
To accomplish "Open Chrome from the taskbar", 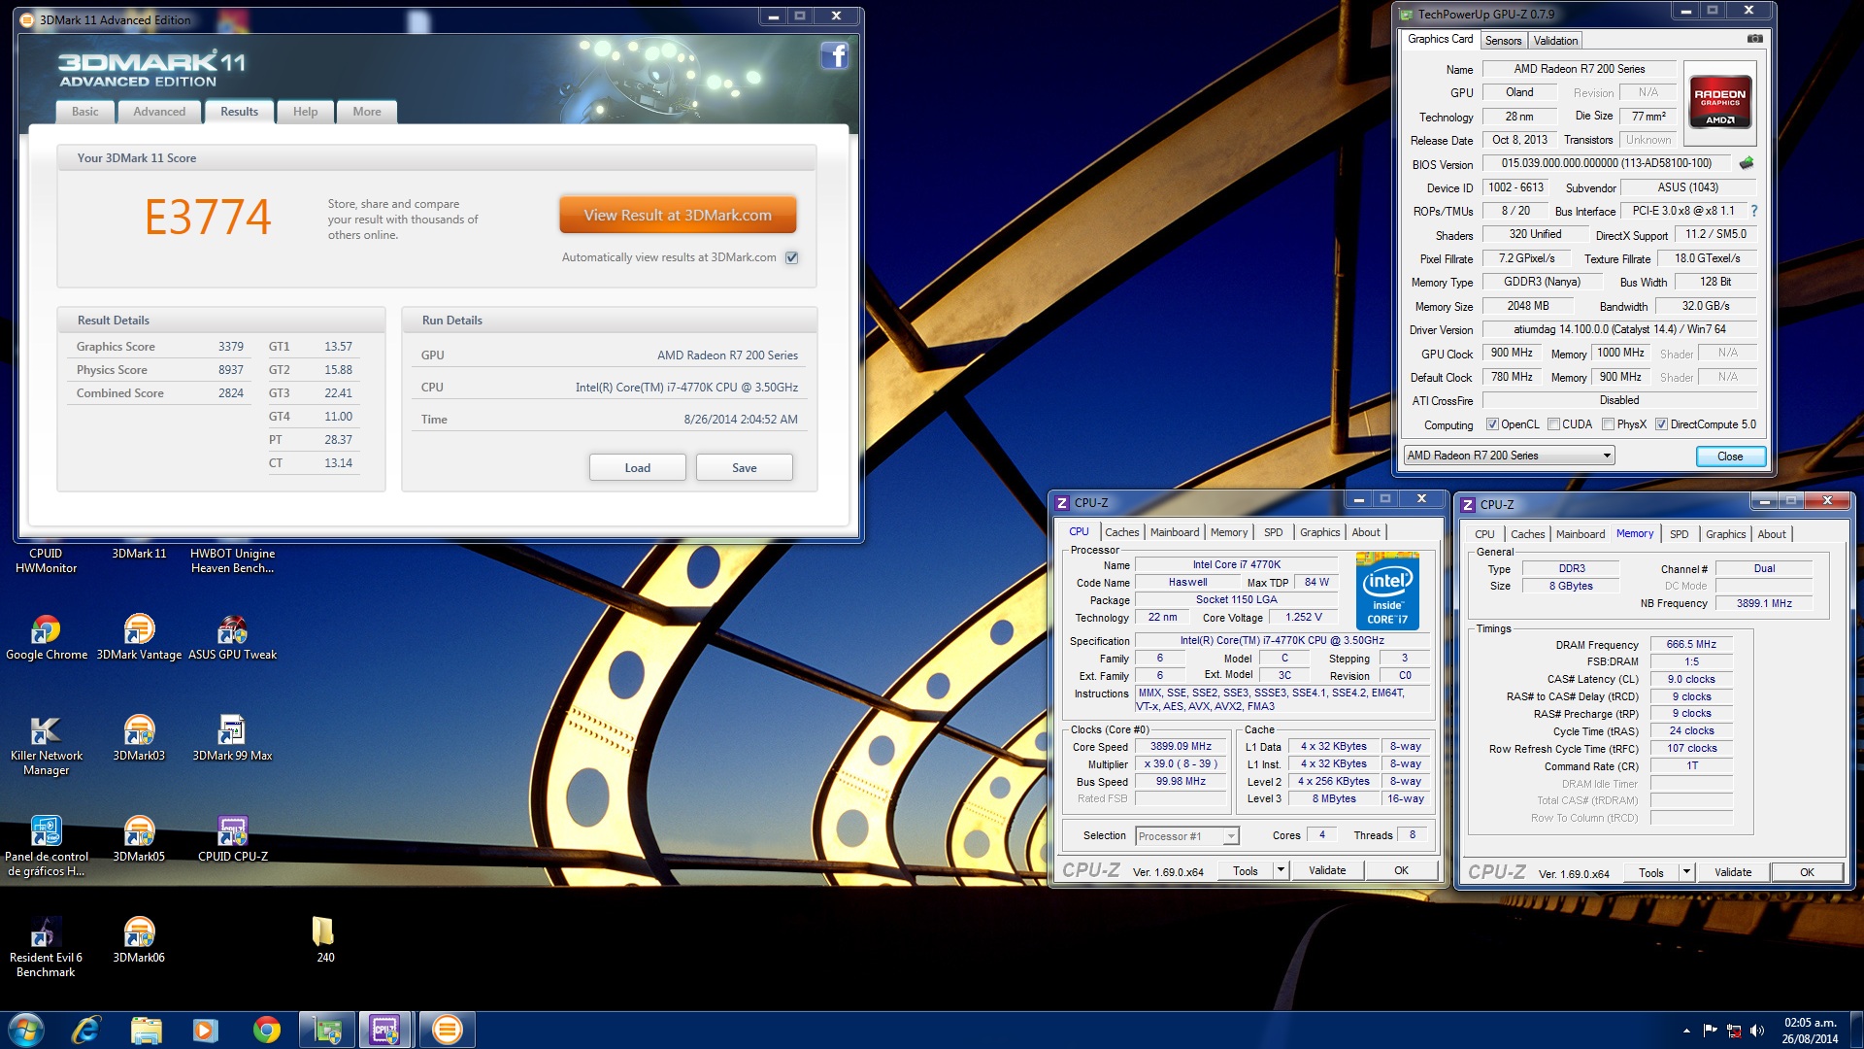I will click(x=266, y=1030).
